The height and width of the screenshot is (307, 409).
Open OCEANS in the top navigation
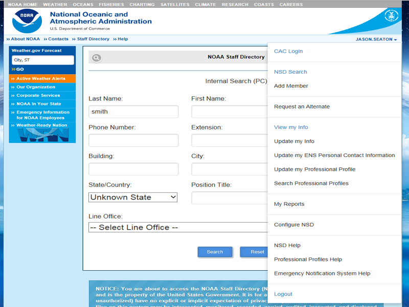pos(83,5)
